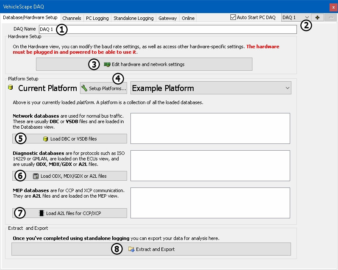
Task: Click Load DBC or VSDB files
Action: pyautogui.click(x=70, y=139)
